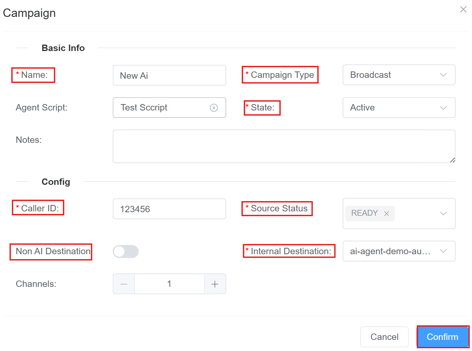Focus the Name input containing New Ai
472x351 pixels.
[169, 76]
